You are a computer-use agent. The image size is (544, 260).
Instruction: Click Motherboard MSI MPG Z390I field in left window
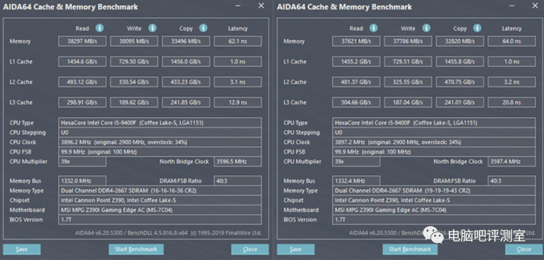pyautogui.click(x=160, y=210)
